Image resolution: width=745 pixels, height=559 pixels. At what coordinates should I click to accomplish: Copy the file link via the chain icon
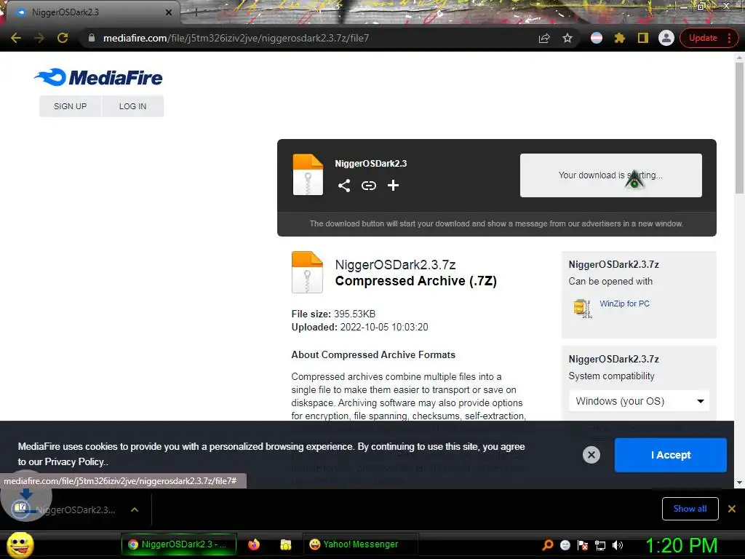[x=369, y=186]
